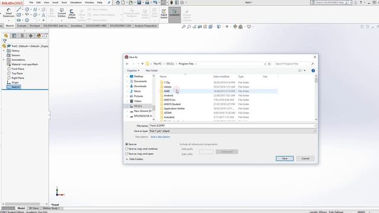This screenshot has width=379, height=213.
Task: Expand the History node in feature tree
Action: click(x=4, y=51)
